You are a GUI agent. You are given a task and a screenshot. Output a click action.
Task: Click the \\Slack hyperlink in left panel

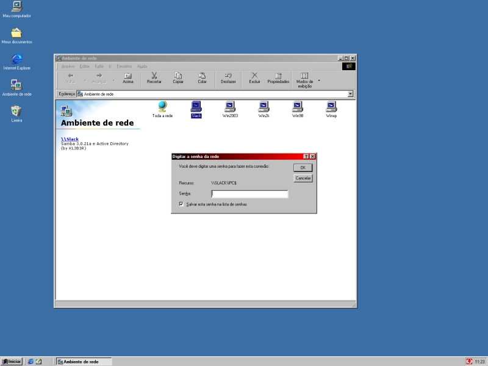(x=70, y=139)
